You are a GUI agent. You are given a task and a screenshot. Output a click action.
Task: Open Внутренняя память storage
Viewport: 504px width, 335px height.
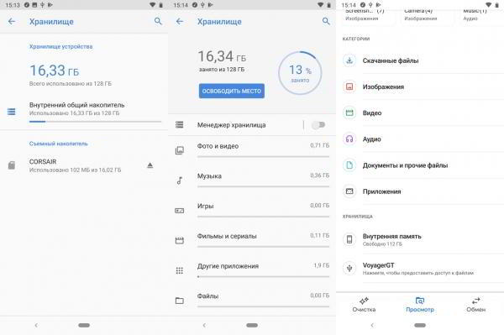point(420,239)
